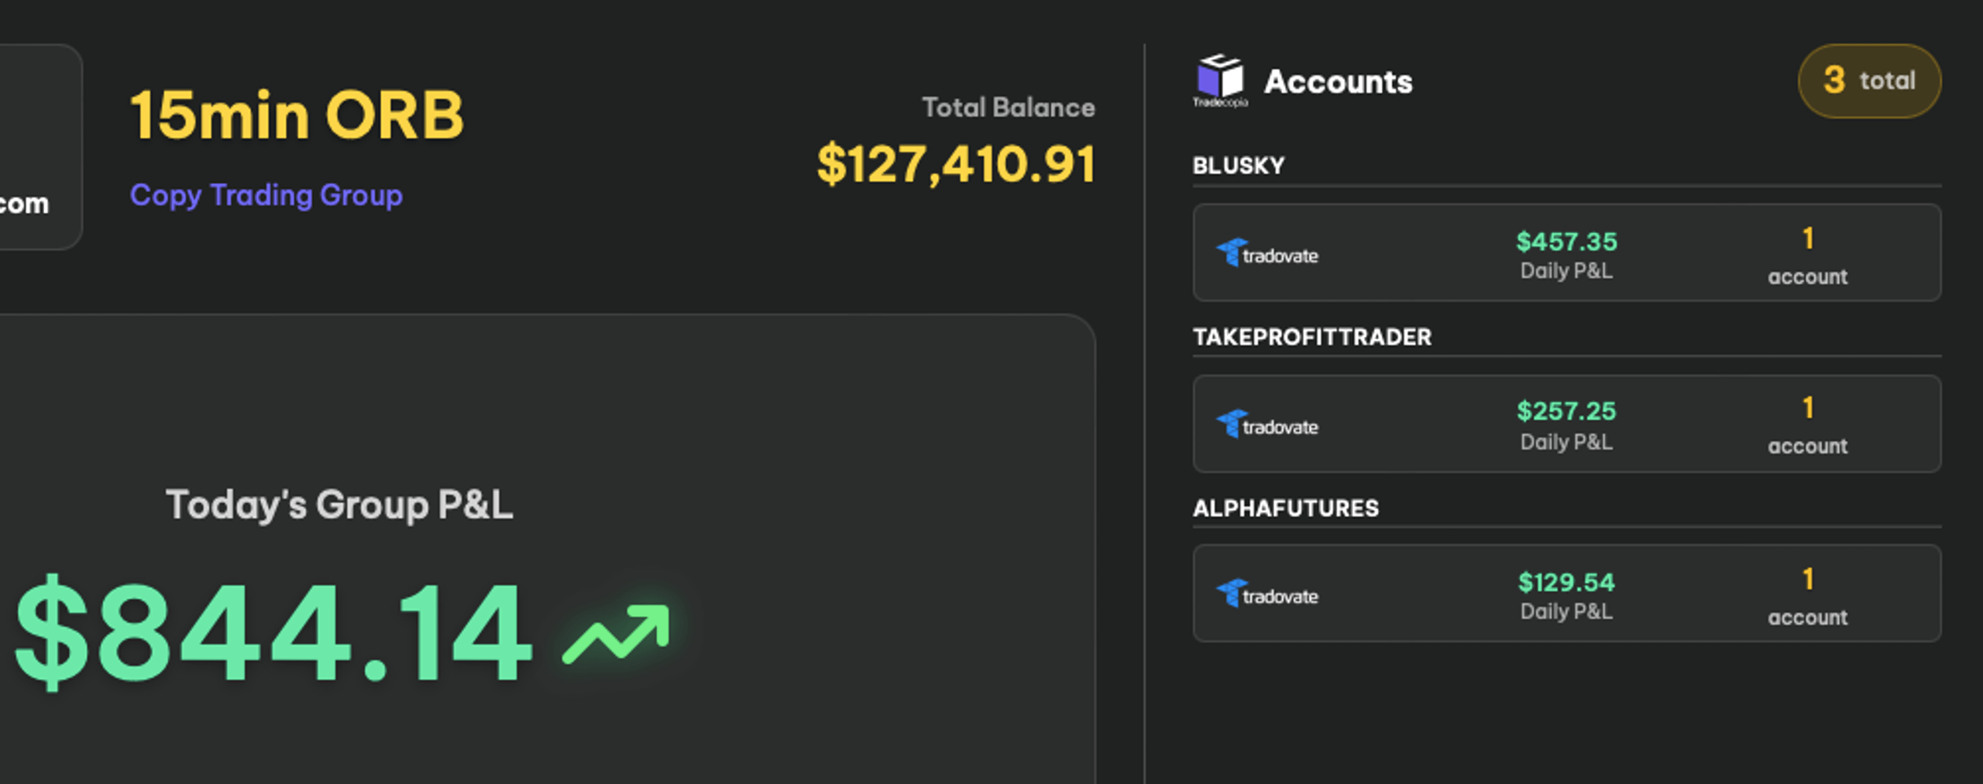Click the $127,410.91 total balance amount

tap(957, 164)
